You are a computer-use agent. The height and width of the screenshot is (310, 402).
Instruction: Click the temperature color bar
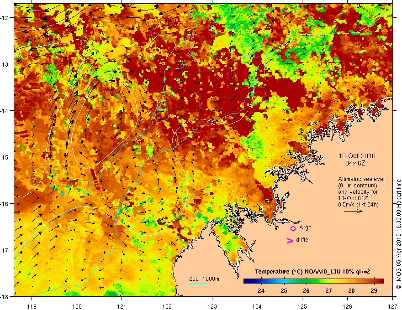click(313, 281)
